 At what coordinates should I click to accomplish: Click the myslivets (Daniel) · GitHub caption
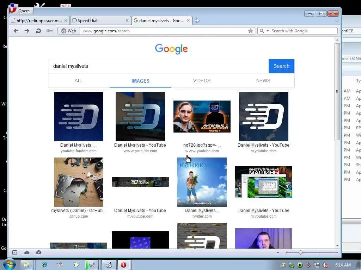[x=79, y=211]
